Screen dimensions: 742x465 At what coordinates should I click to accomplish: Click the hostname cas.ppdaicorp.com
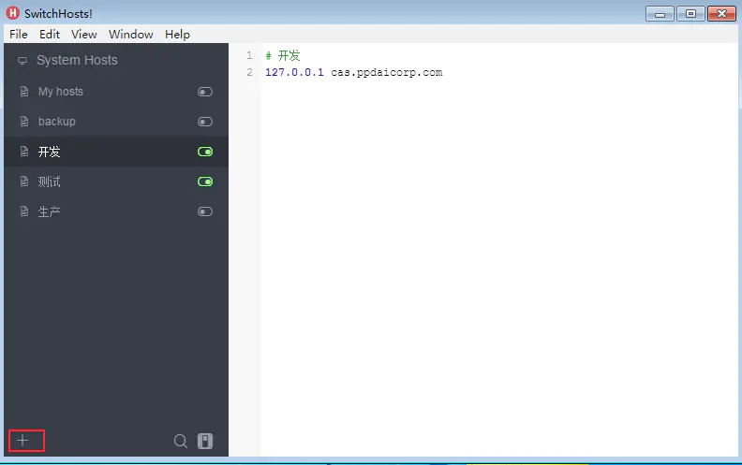[387, 72]
